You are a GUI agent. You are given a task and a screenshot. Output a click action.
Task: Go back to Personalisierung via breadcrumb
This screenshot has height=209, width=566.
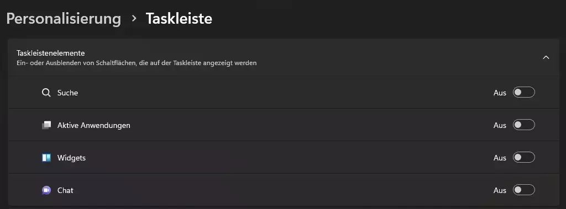pos(64,19)
